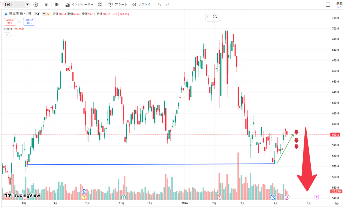Open the candlestick chart type selector

57,4
